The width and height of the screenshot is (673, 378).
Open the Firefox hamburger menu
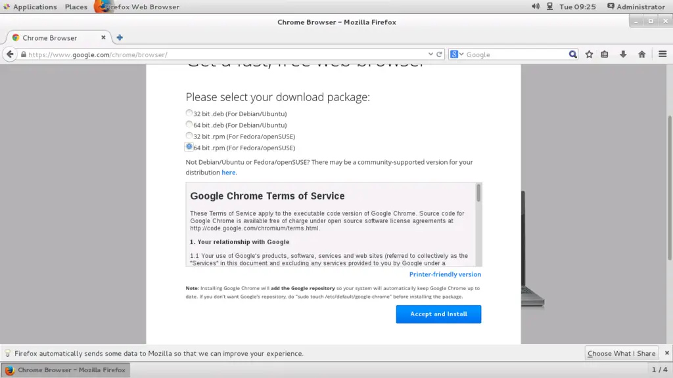pyautogui.click(x=662, y=54)
